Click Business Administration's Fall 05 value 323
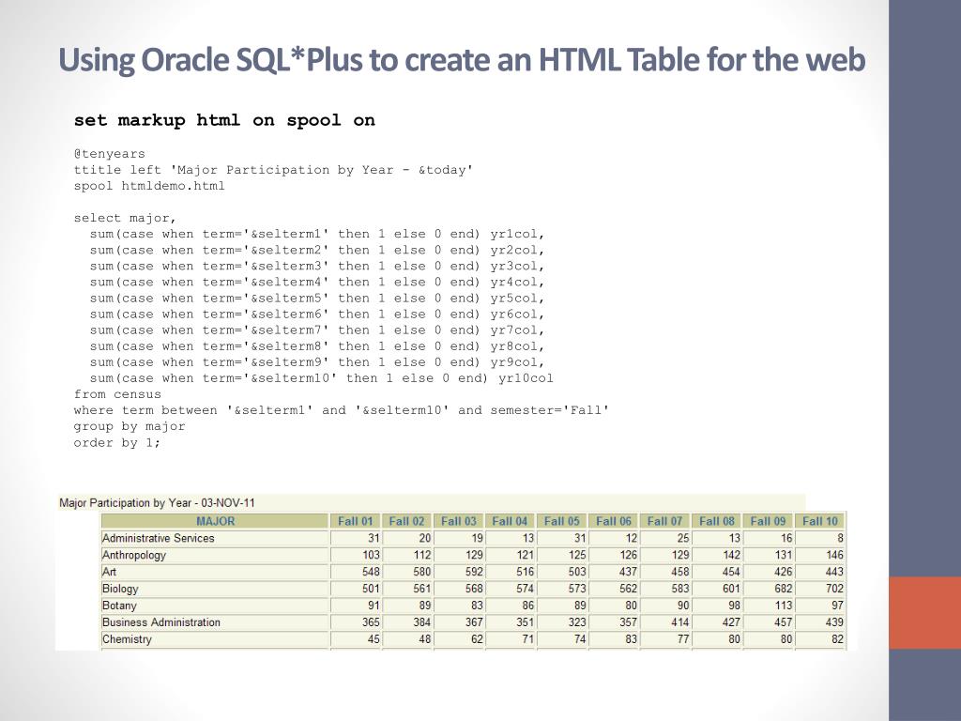 tap(577, 622)
